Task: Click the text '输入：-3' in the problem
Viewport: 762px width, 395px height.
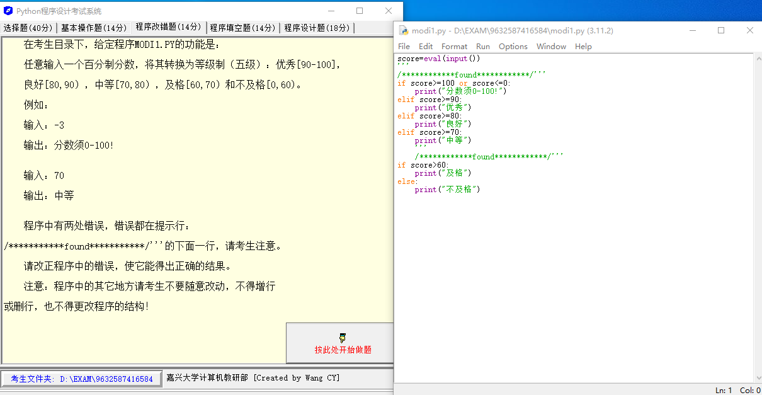Action: (x=44, y=125)
